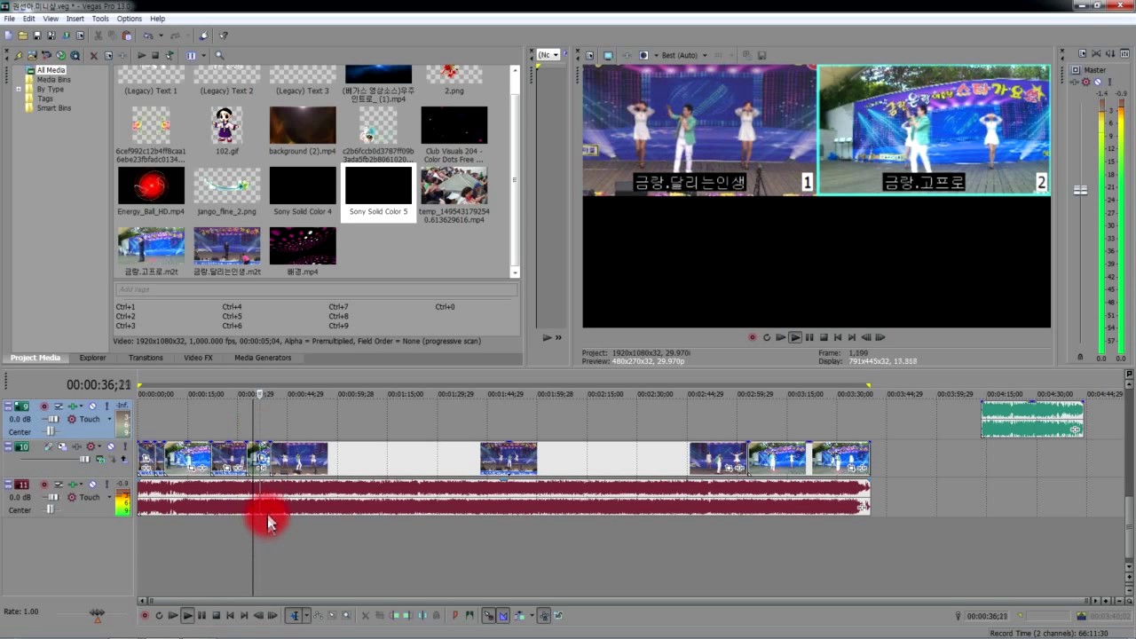Click the Master bus volume fader
The image size is (1136, 639).
[x=1080, y=190]
